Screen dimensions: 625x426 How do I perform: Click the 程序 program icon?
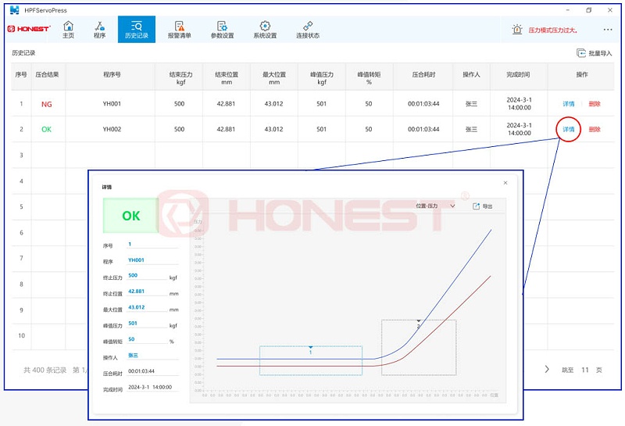99,26
